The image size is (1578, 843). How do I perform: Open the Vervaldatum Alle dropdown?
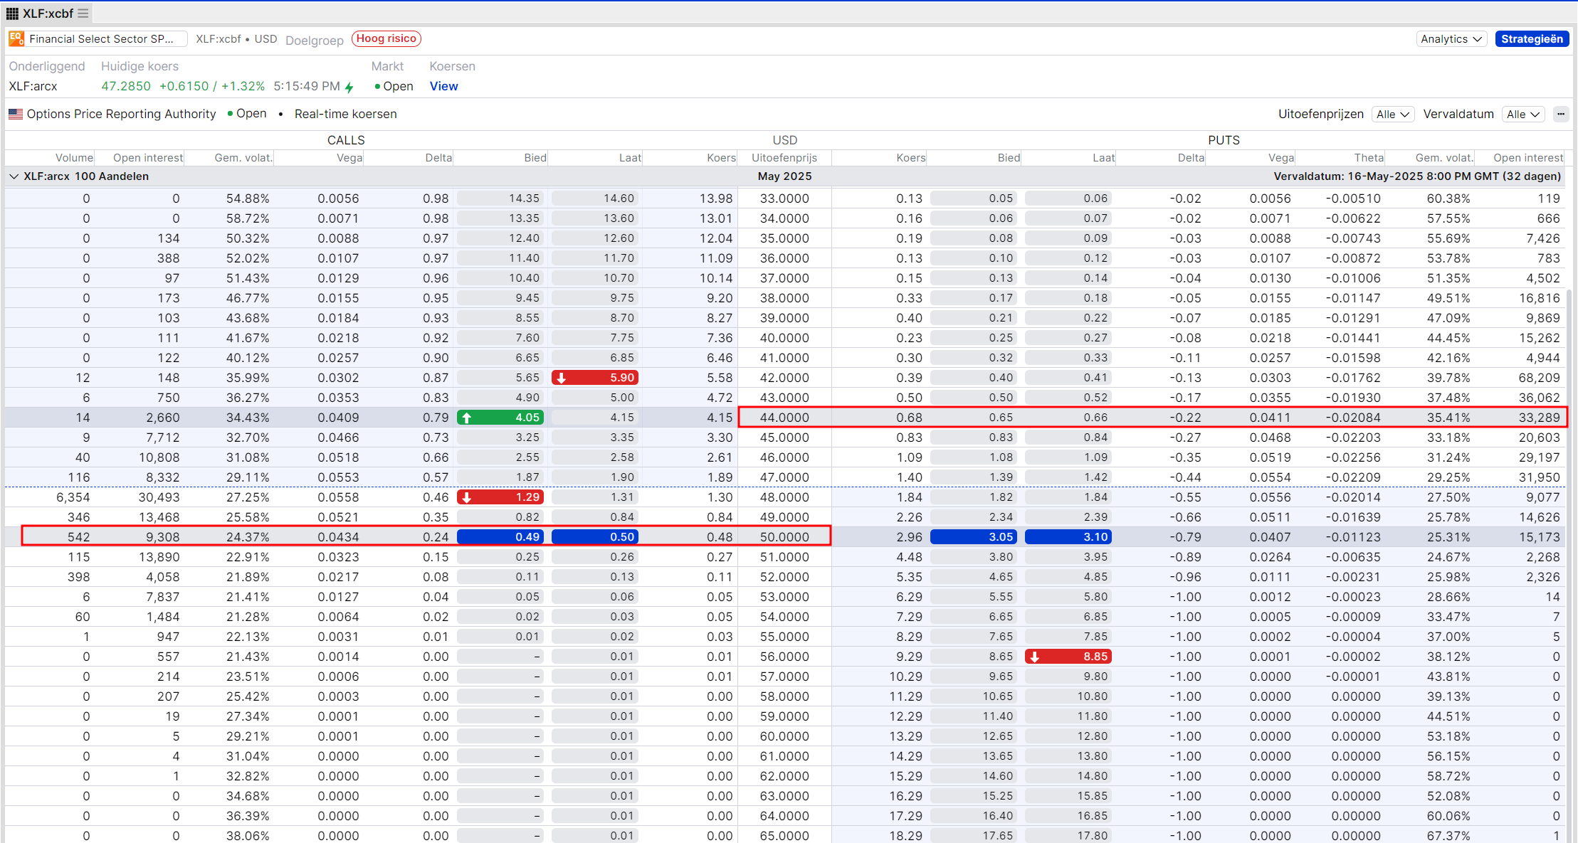1523,115
